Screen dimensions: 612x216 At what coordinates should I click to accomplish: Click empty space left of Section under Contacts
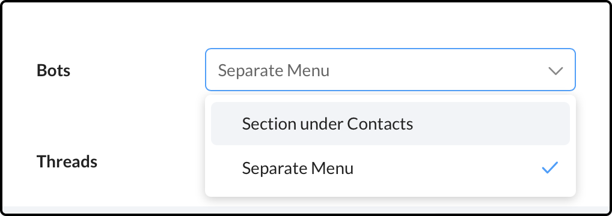coord(227,124)
